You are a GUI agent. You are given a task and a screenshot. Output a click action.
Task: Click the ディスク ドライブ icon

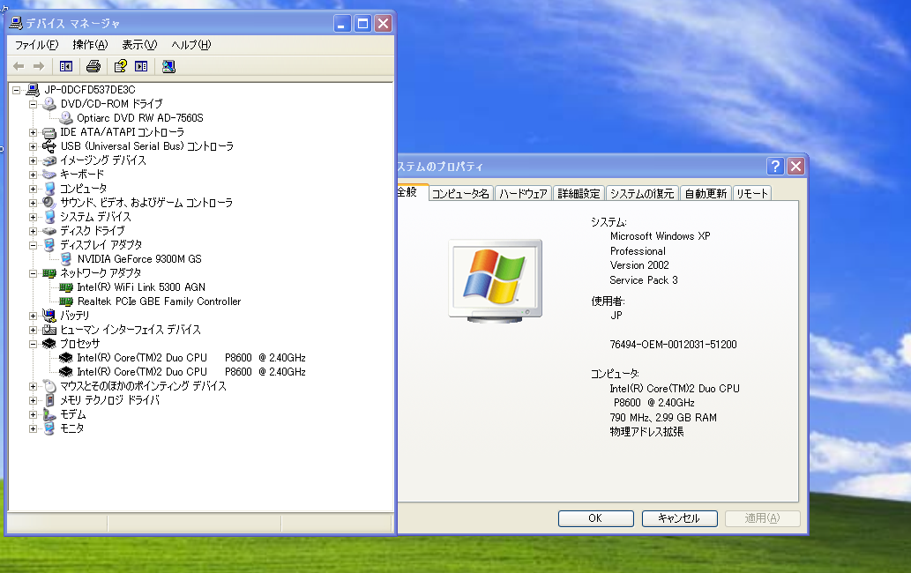click(49, 231)
